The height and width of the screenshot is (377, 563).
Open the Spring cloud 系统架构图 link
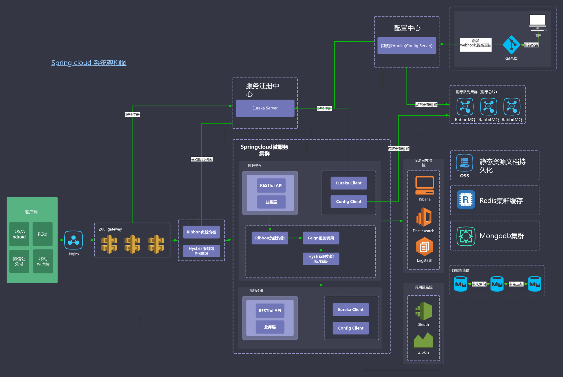click(89, 63)
